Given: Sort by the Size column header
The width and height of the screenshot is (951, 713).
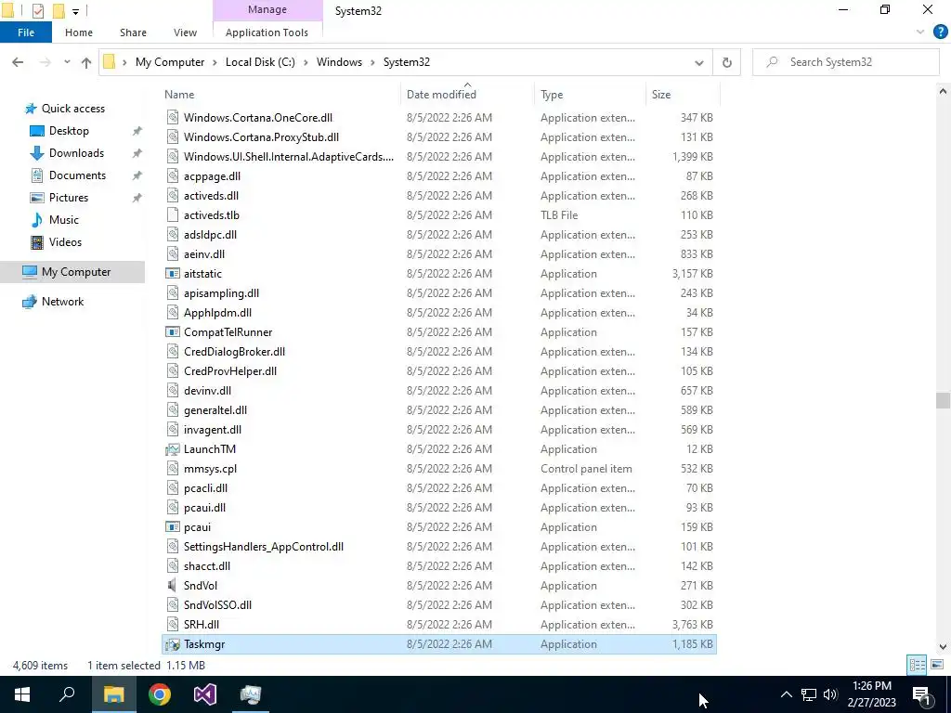Looking at the screenshot, I should 661,95.
